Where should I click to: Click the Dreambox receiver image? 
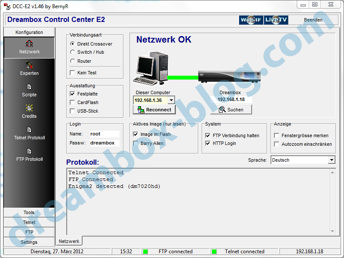tap(229, 77)
